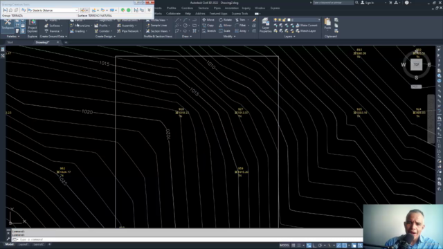Viewport: 443px width, 249px height.
Task: Open the Sections menu
Action: (x=203, y=8)
